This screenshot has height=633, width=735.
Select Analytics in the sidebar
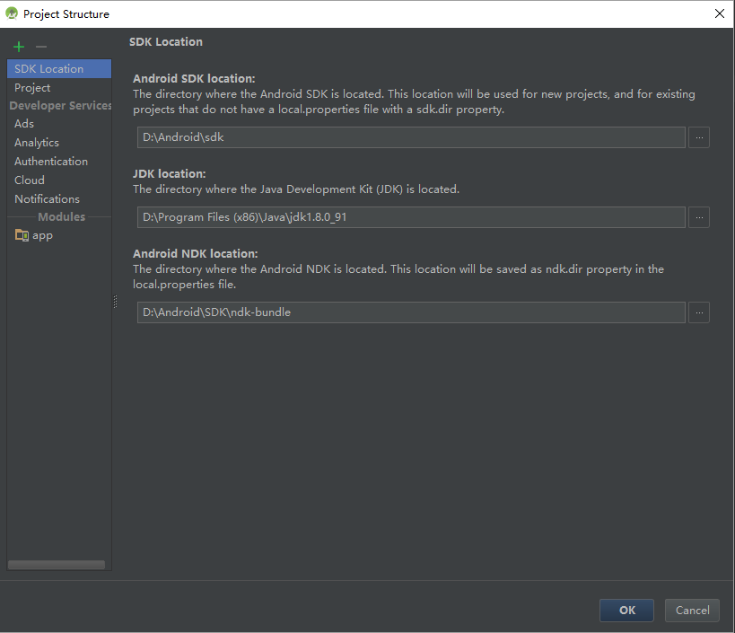click(x=37, y=143)
